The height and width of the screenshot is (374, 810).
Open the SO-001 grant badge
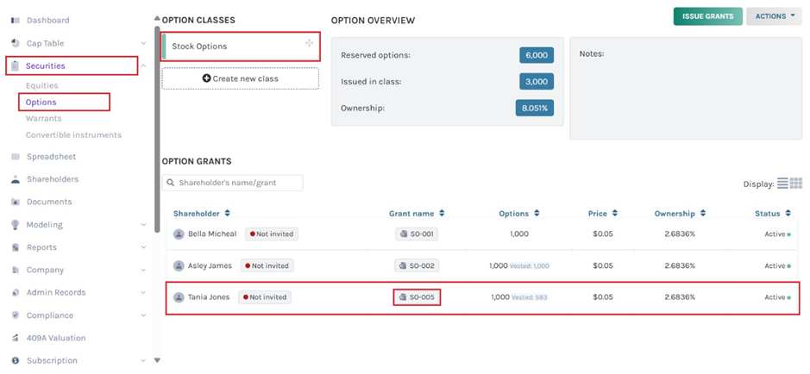[418, 234]
